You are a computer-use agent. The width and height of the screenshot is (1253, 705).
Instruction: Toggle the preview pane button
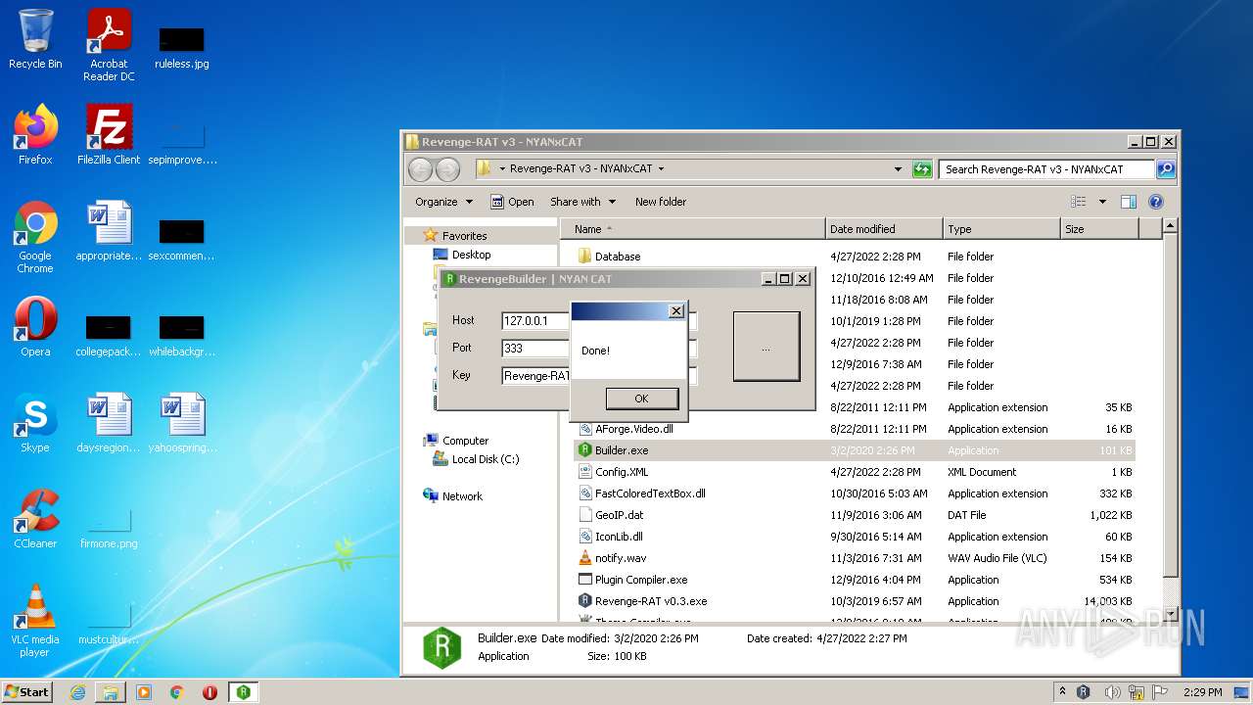click(1128, 202)
